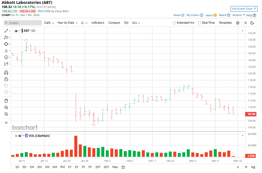Open the Year-to-Date period dropdown
This screenshot has height=173, width=262.
67,23
